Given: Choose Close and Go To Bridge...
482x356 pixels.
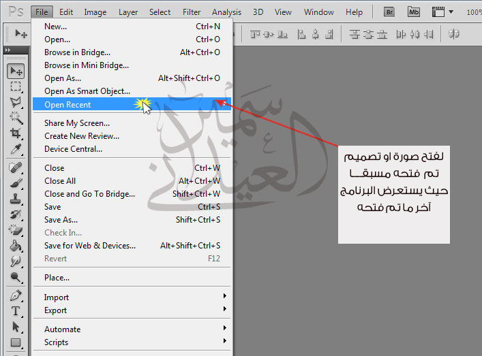Looking at the screenshot, I should pyautogui.click(x=132, y=193).
